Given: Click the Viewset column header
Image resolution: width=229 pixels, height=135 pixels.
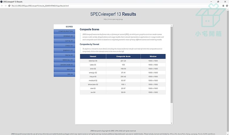Looking at the screenshot, I should (93, 56).
